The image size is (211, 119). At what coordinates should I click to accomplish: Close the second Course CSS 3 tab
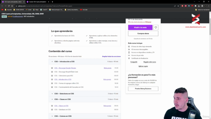click(x=48, y=2)
